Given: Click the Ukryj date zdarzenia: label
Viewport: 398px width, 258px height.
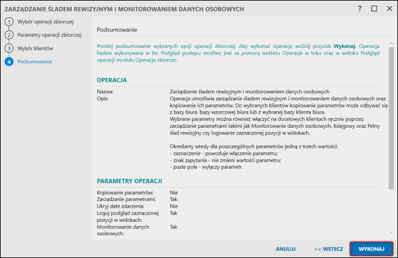Looking at the screenshot, I should point(121,206).
